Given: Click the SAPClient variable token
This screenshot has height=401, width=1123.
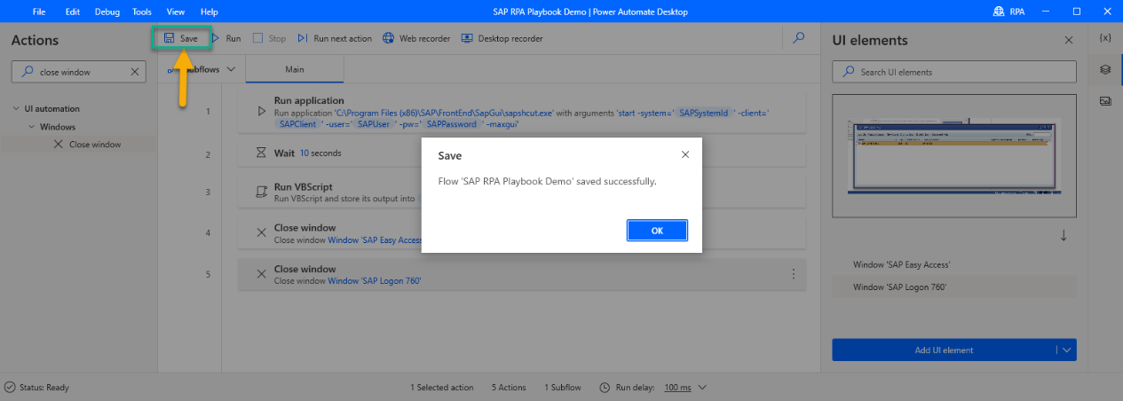Looking at the screenshot, I should pyautogui.click(x=297, y=125).
